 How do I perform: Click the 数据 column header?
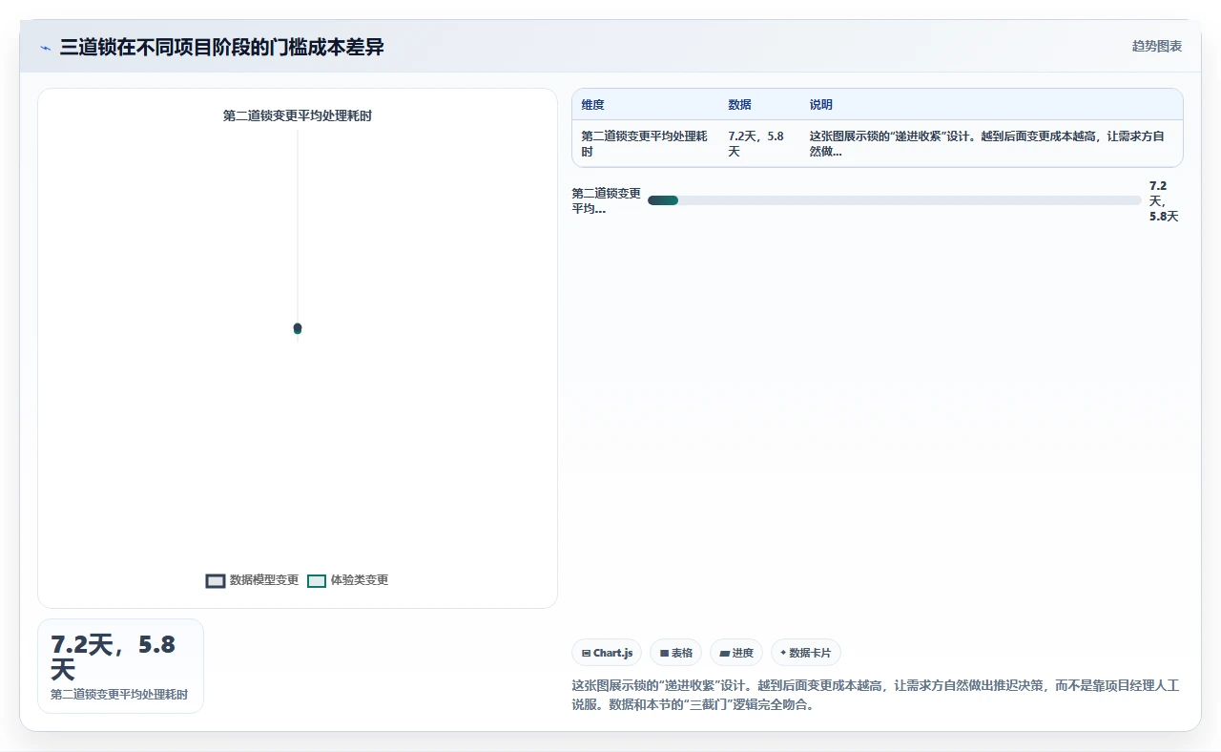point(739,105)
